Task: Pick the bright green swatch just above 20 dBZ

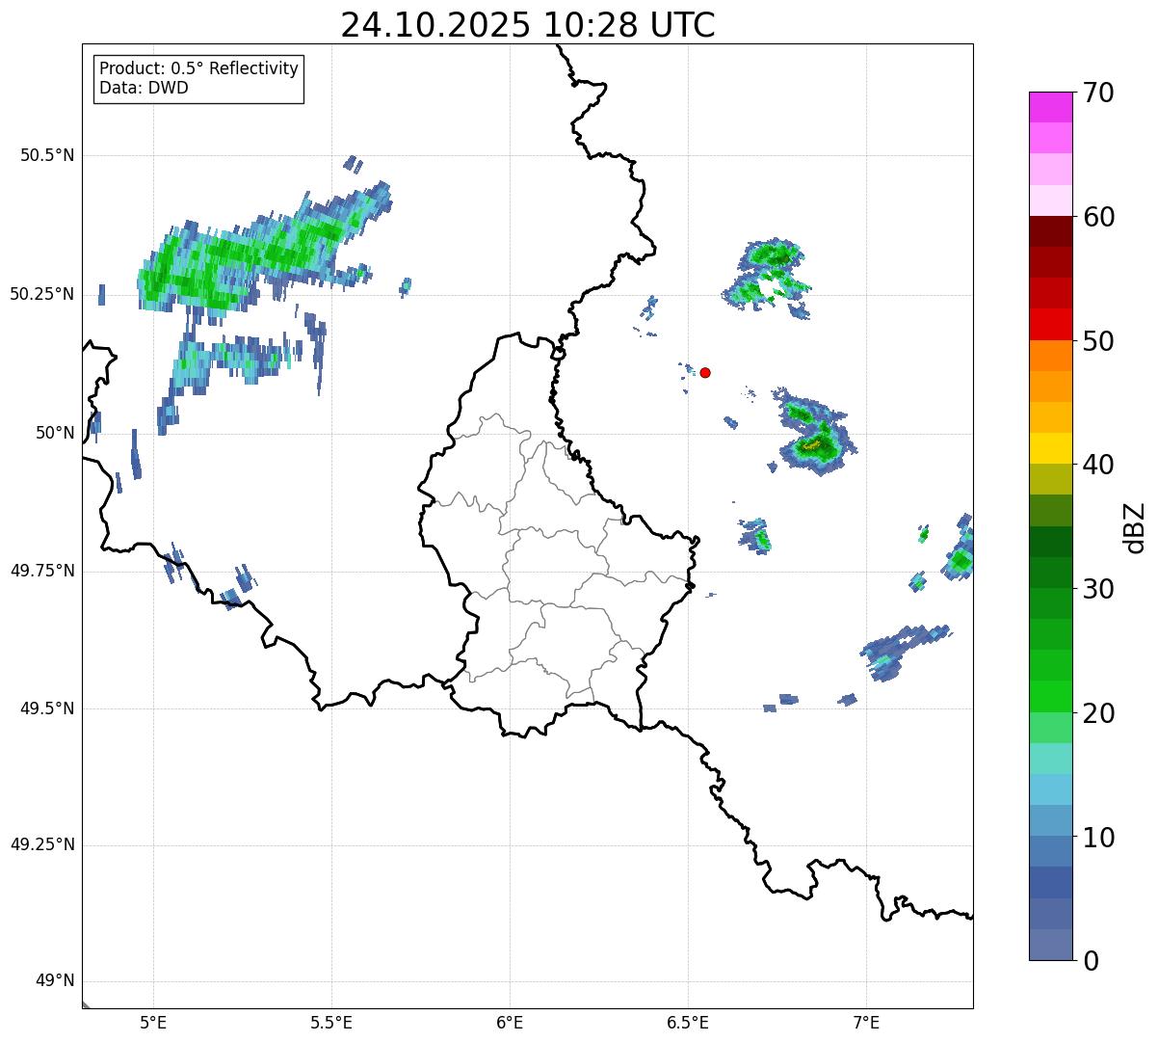Action: tap(1050, 696)
